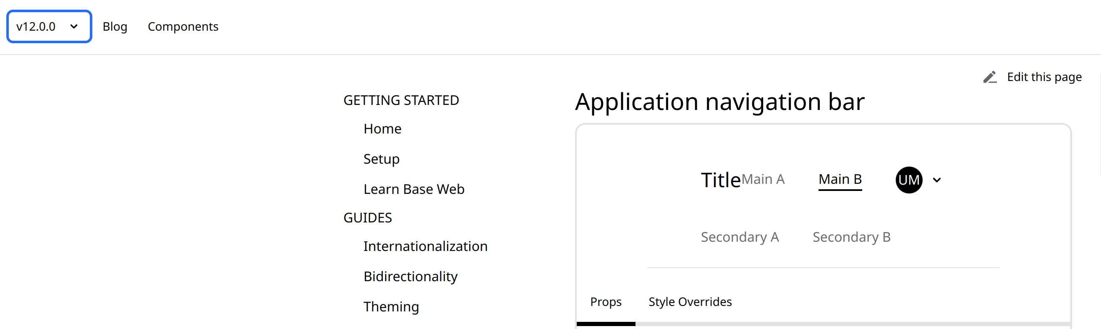Choose Secondary A nav item

[740, 237]
